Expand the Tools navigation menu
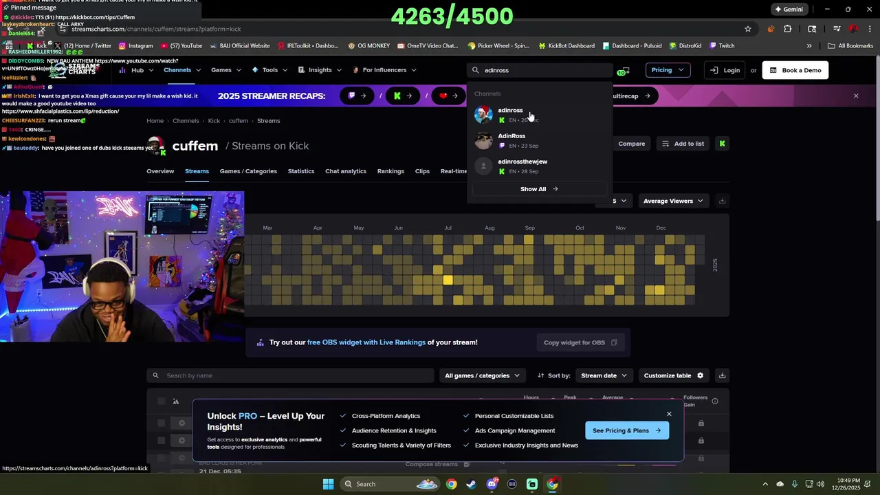 pyautogui.click(x=269, y=70)
